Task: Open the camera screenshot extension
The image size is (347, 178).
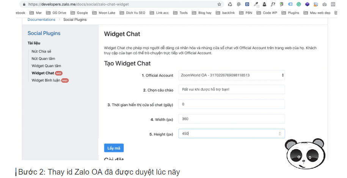Action: click(324, 5)
